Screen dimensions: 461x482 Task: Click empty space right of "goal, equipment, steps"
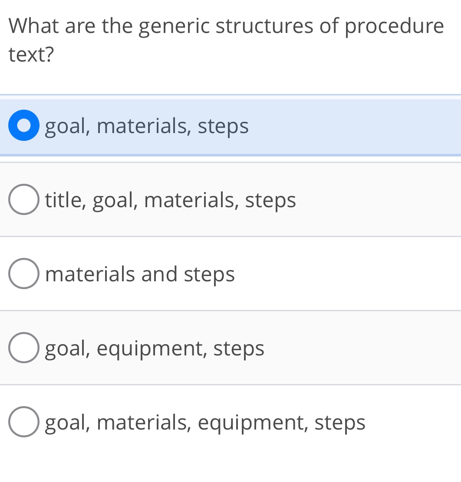[x=360, y=348]
